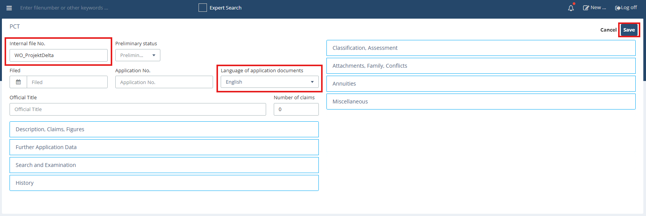Open the hamburger navigation menu
Image resolution: width=646 pixels, height=216 pixels.
point(9,8)
